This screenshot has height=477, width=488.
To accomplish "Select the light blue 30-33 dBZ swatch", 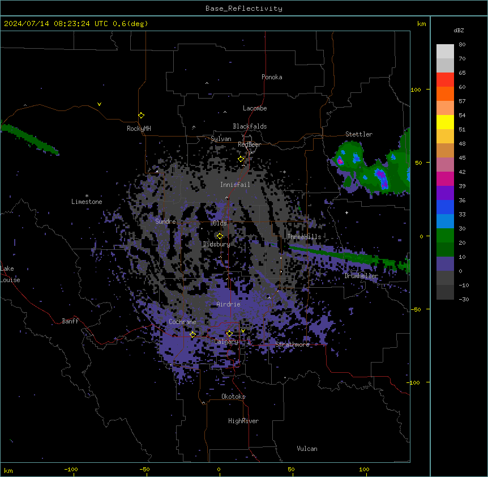I will [445, 222].
